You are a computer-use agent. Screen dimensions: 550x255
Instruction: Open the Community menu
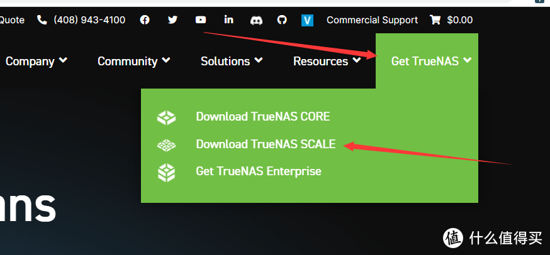(128, 62)
